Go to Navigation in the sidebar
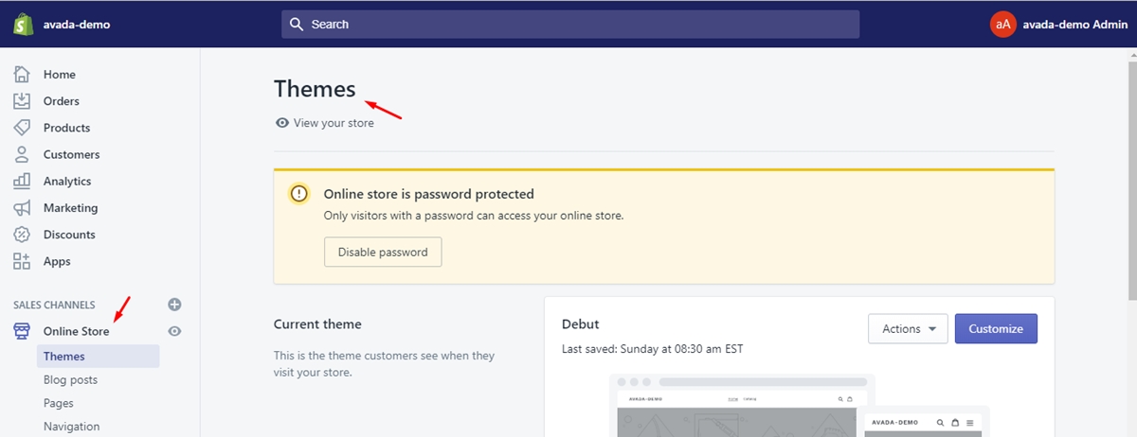This screenshot has width=1137, height=437. coord(71,427)
